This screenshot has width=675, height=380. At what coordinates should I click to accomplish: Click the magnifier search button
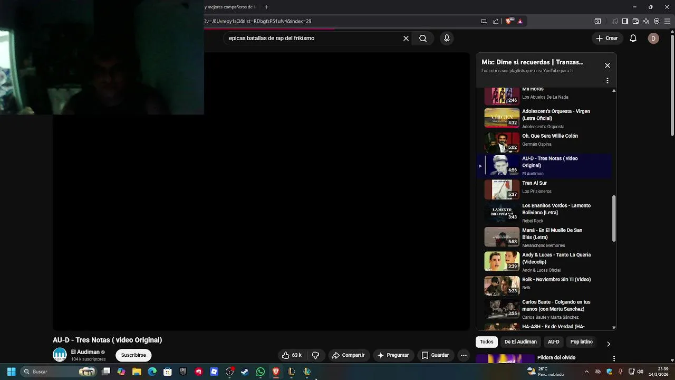click(423, 38)
